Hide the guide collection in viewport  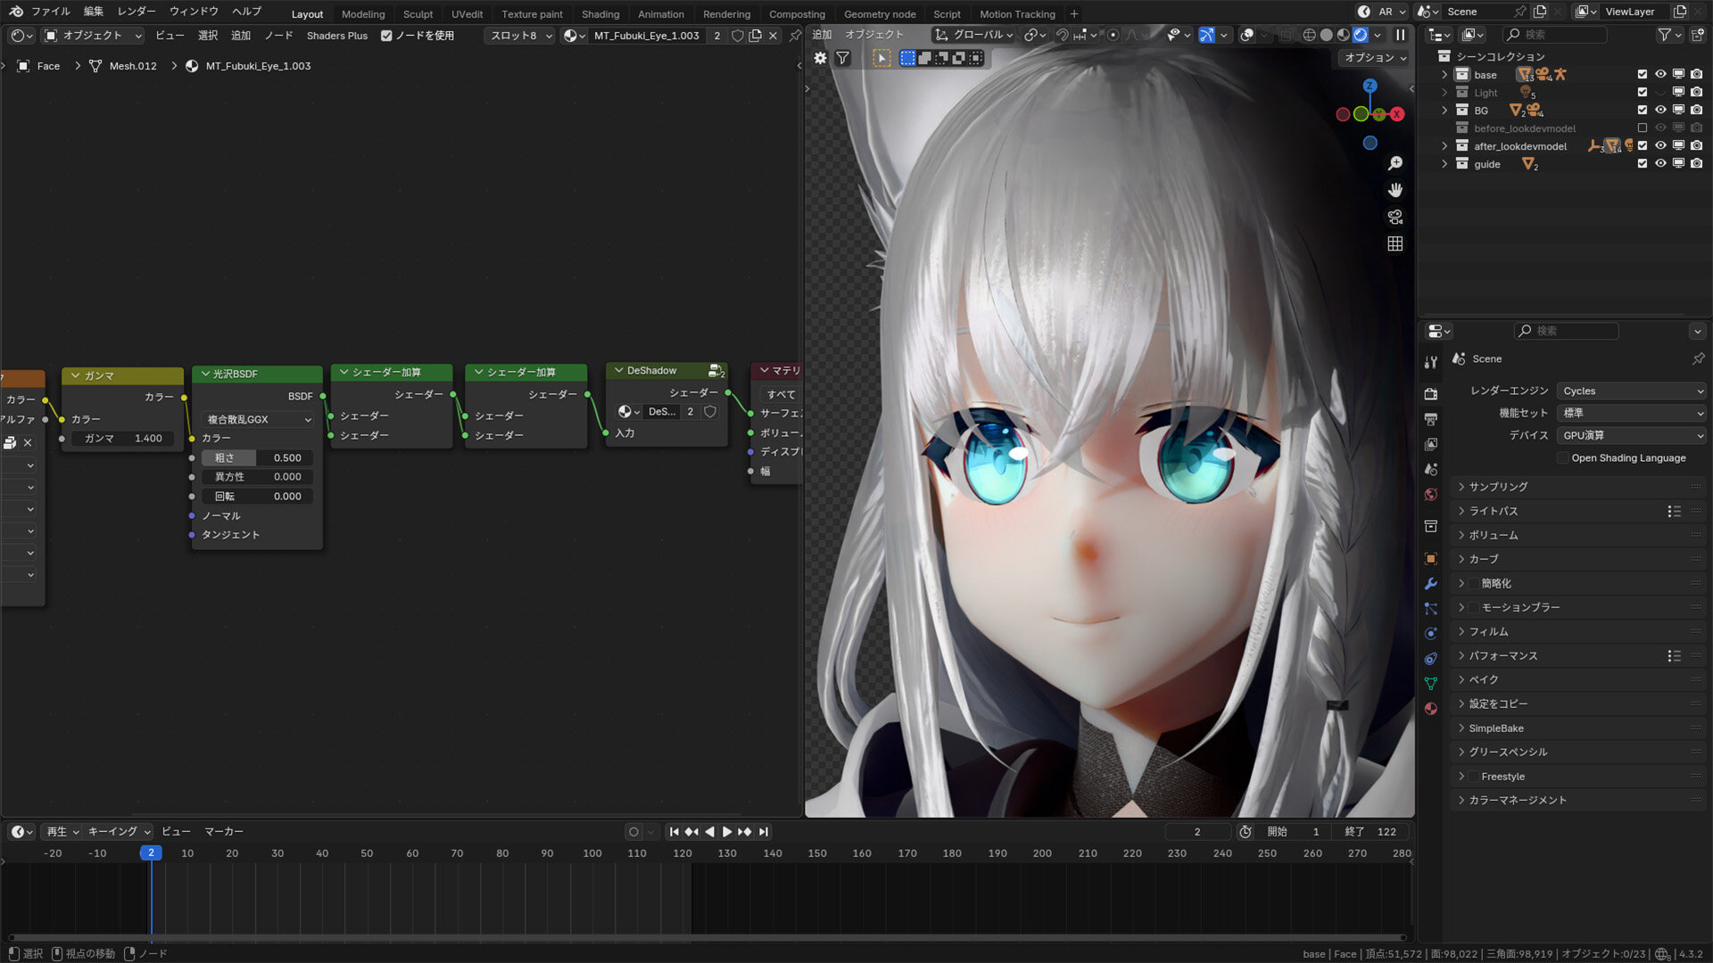point(1660,164)
